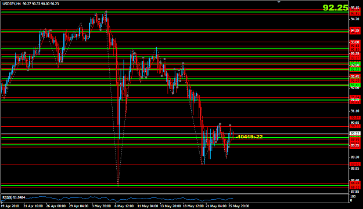This screenshot has height=209, width=363.
Task: Click the 94.70 price axis label
Action: pyautogui.click(x=355, y=19)
